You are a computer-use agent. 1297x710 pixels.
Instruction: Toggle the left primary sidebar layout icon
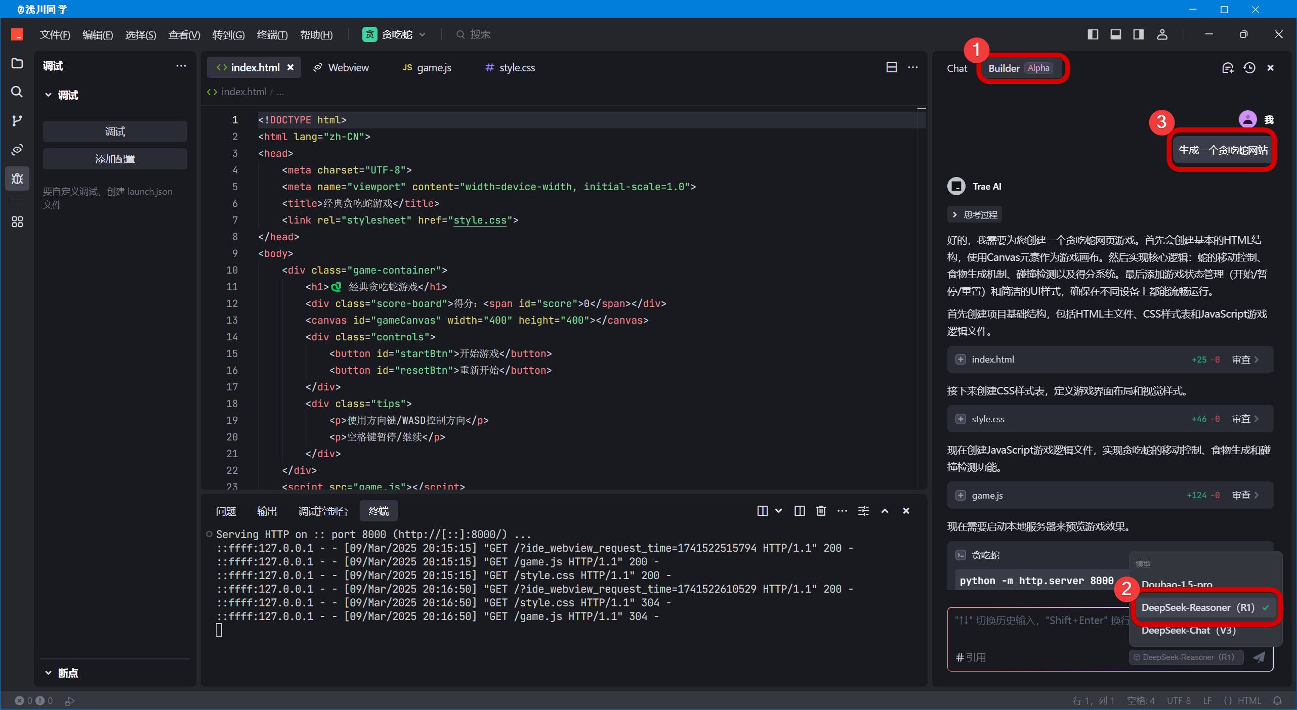tap(1093, 34)
